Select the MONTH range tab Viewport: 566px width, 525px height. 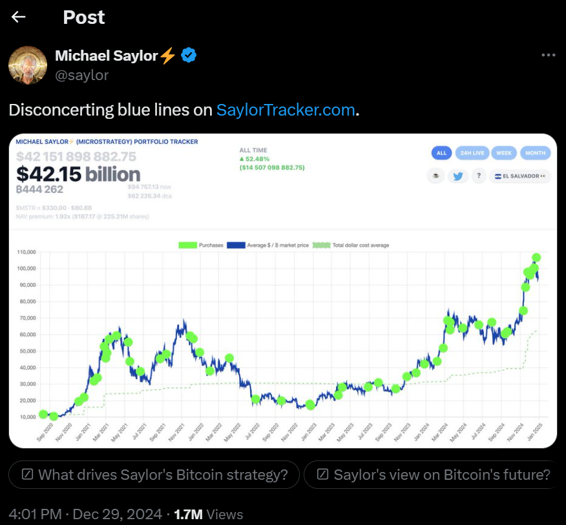pyautogui.click(x=536, y=153)
